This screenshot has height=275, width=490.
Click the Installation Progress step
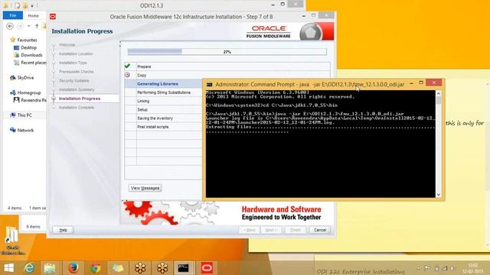80,99
